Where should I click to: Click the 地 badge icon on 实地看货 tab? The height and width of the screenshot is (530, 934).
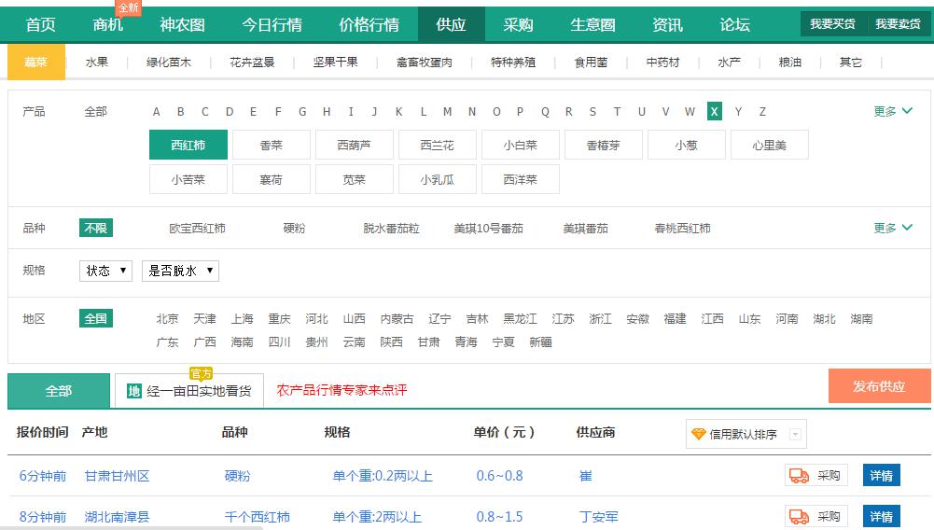(x=134, y=391)
